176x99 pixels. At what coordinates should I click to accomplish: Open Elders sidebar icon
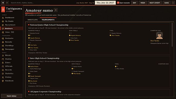3,63
